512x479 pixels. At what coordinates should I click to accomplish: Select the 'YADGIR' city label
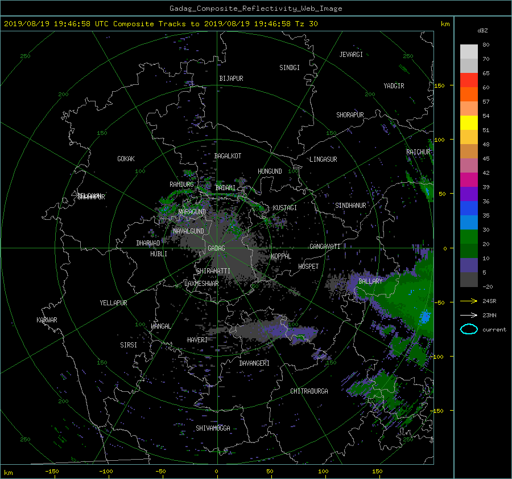(x=394, y=86)
